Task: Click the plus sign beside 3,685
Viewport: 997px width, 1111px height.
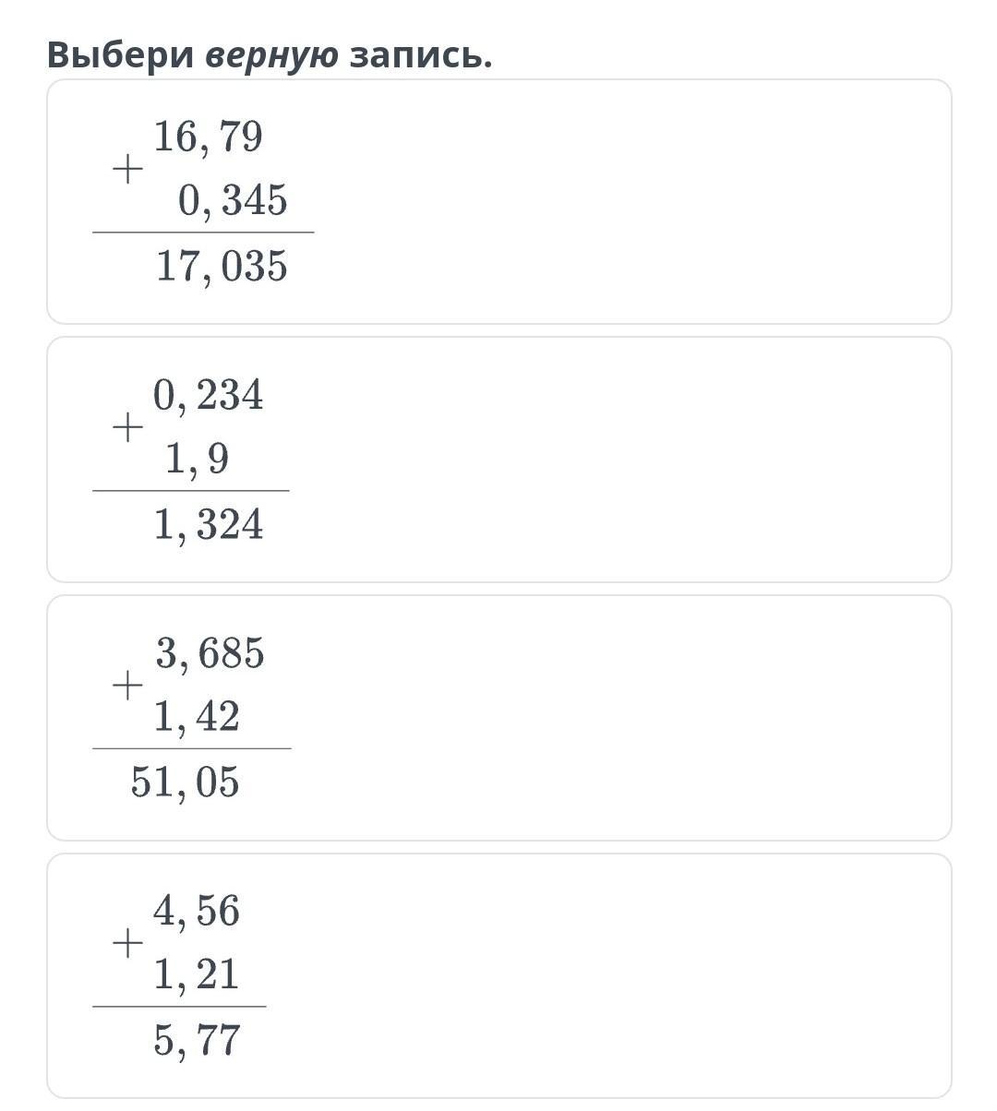Action: tap(127, 686)
